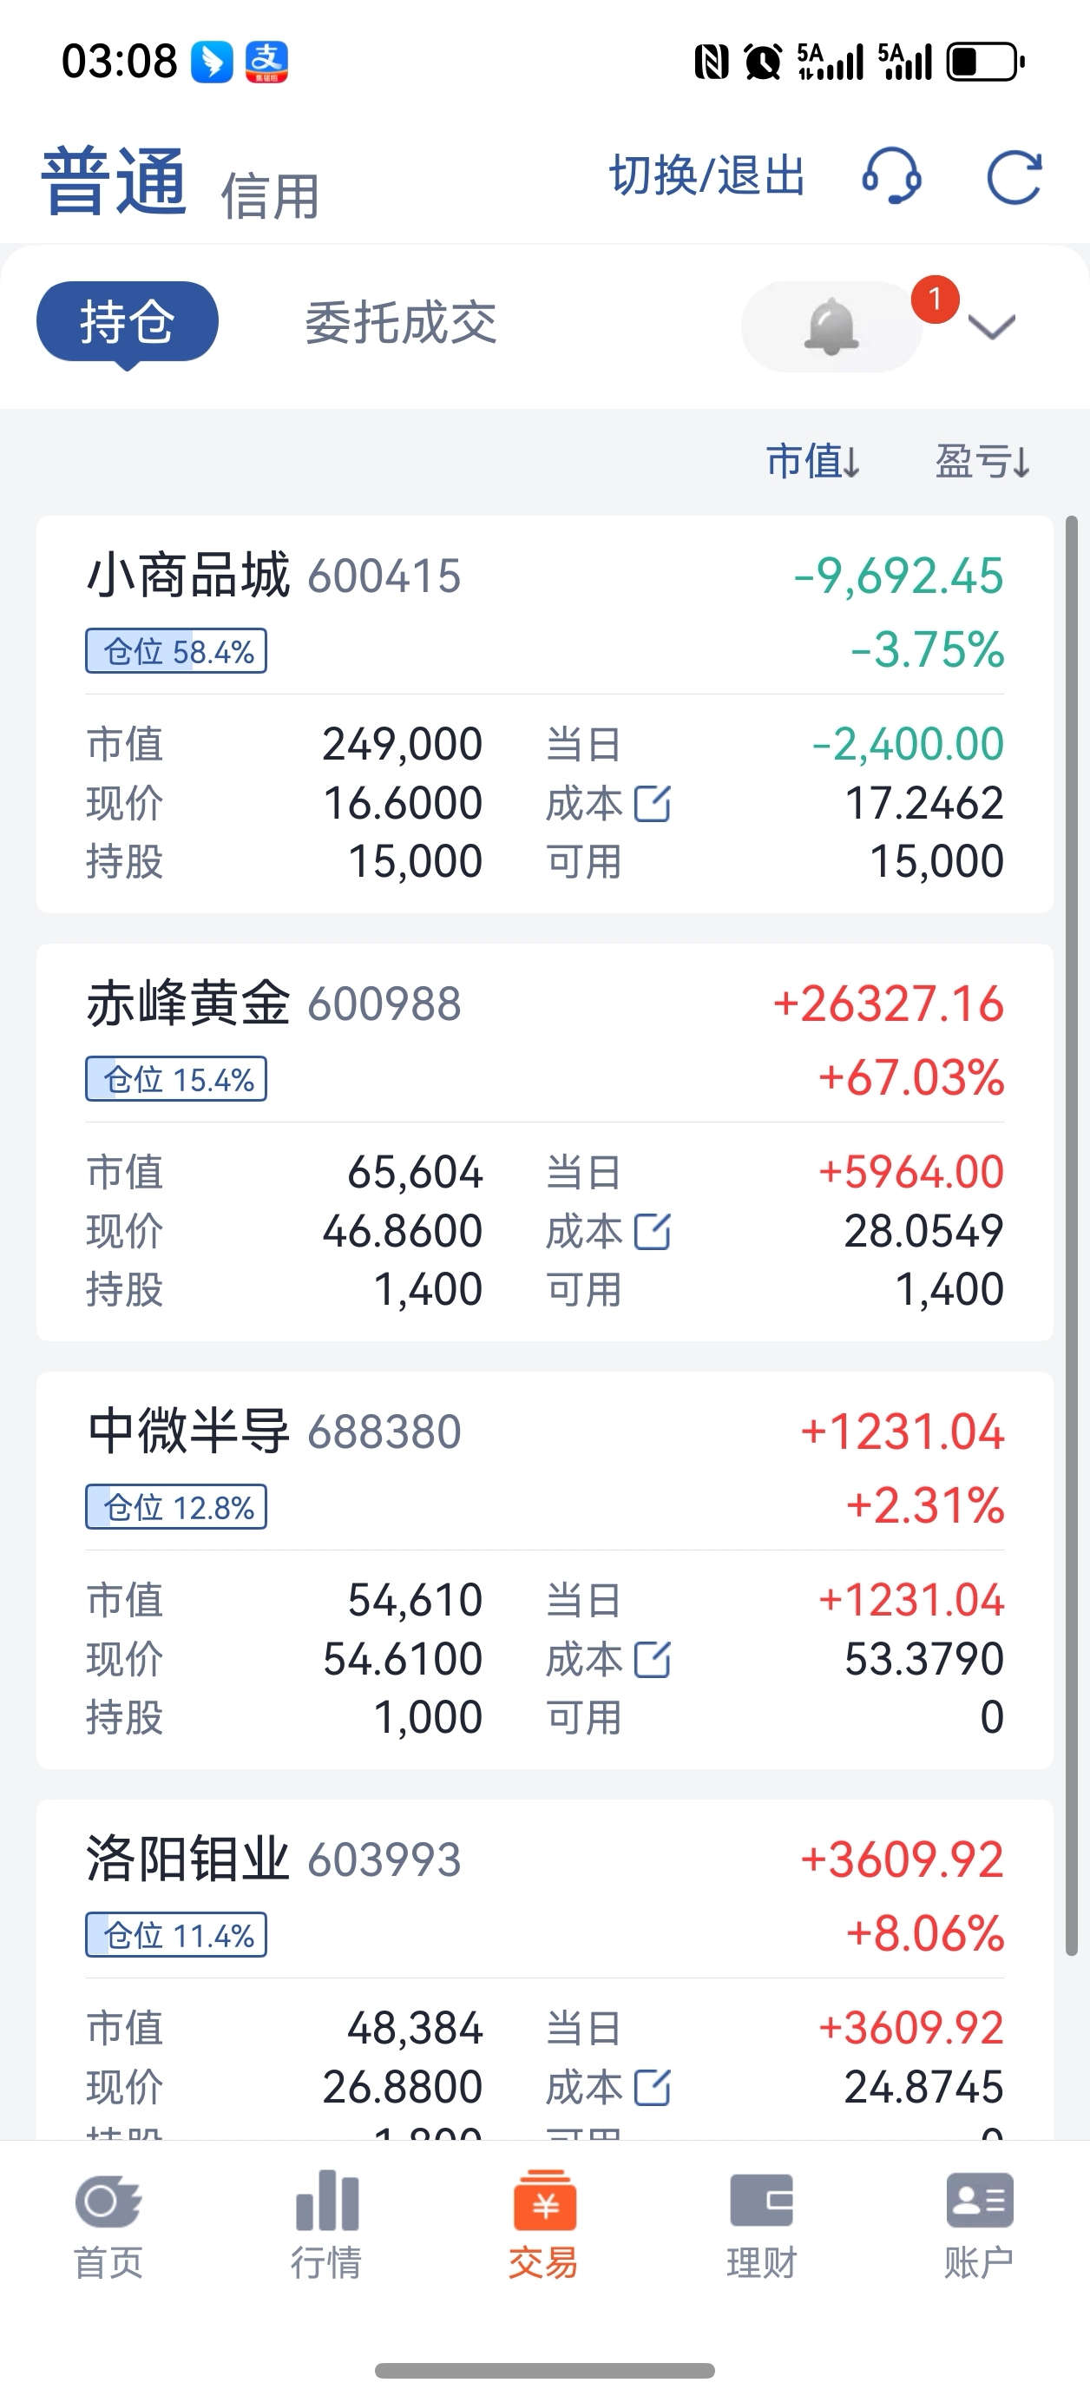Edit cost for 小商品城

(x=652, y=804)
